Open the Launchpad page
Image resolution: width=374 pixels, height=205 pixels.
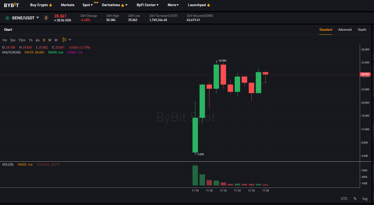point(197,5)
